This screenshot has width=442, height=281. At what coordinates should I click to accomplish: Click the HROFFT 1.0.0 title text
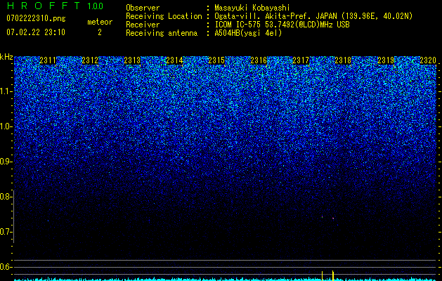click(x=56, y=6)
